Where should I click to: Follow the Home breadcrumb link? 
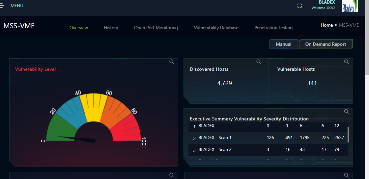(326, 25)
